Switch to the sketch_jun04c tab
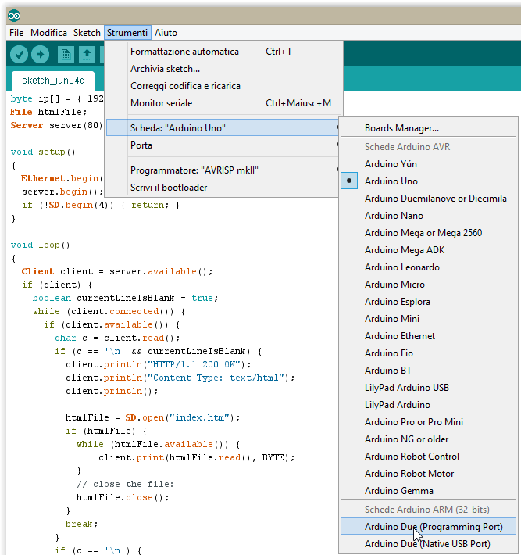Viewport: 521px width, 555px height. [x=53, y=81]
